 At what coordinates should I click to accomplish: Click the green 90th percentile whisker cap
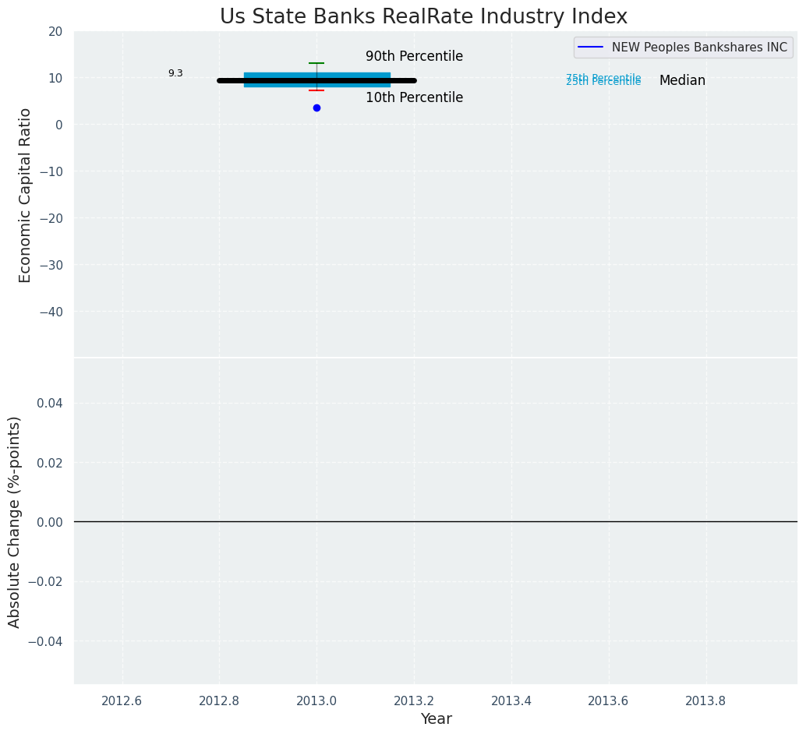click(x=316, y=63)
